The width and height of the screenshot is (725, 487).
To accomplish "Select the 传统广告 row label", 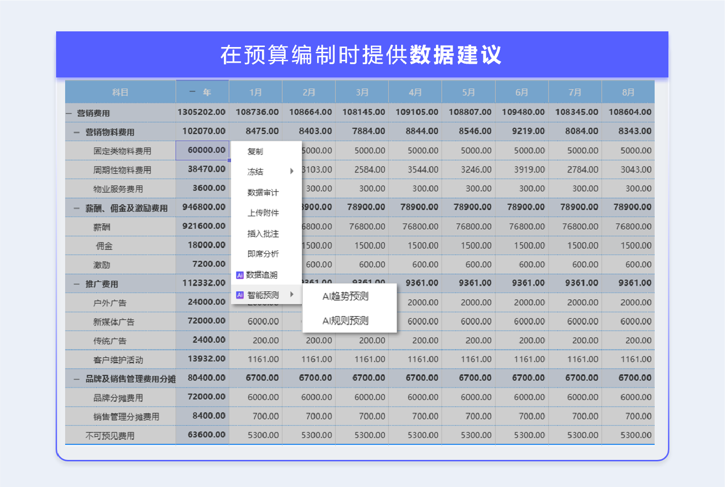I will 110,341.
